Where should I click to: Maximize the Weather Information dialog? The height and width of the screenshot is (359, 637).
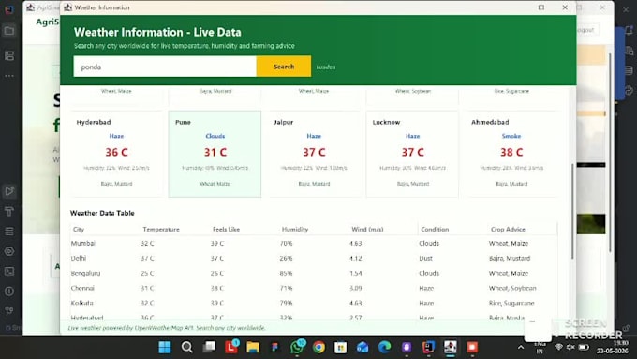point(541,7)
